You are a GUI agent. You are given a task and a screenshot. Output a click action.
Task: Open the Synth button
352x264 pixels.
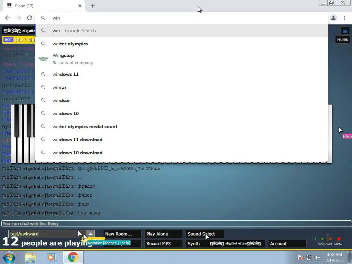coord(194,244)
